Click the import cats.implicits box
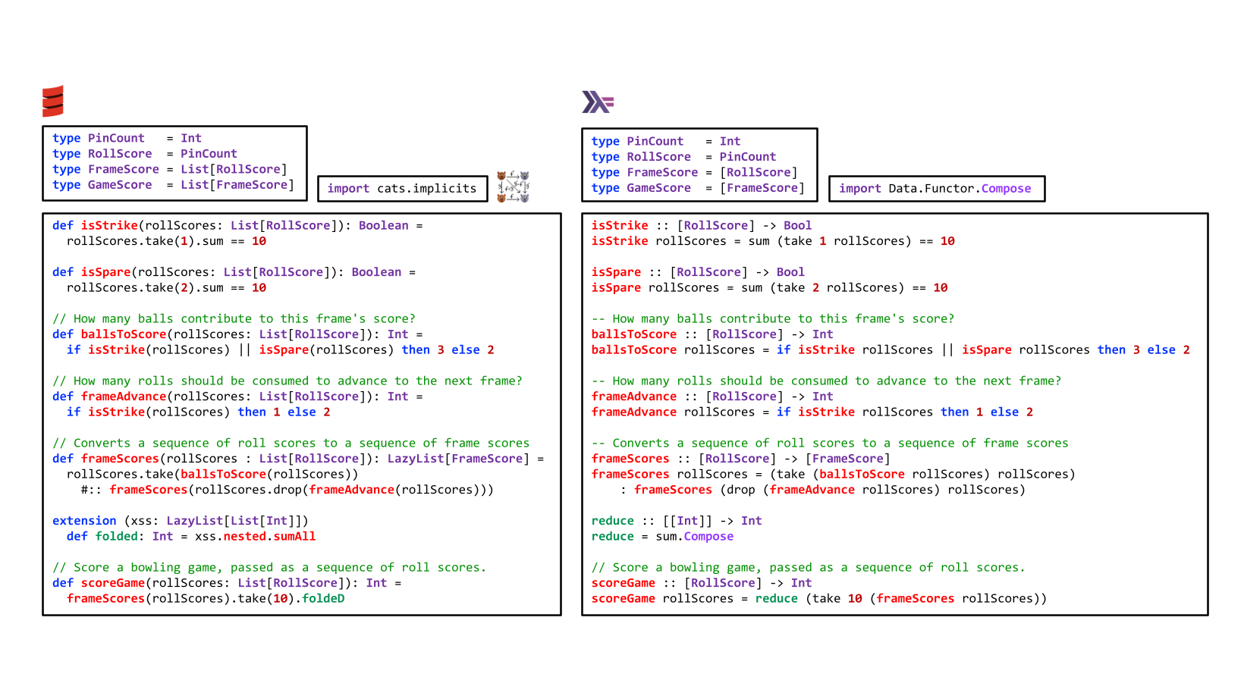Screen dimensions: 1244x699 (402, 189)
